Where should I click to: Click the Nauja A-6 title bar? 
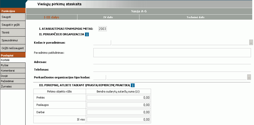click(139, 11)
